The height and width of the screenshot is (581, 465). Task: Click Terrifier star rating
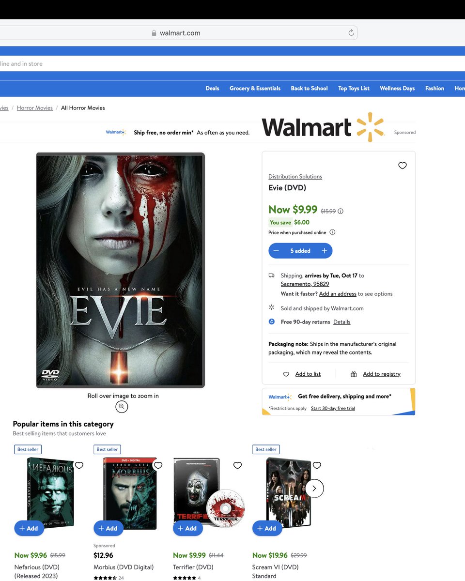coord(185,578)
